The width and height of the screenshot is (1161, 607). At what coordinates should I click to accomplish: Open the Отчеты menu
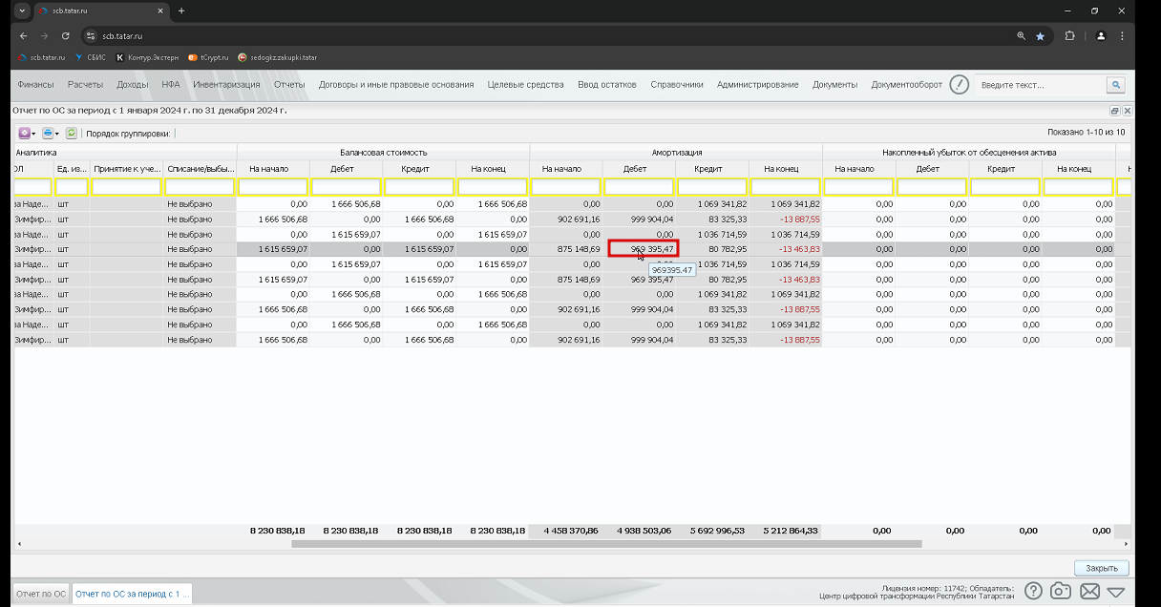pos(289,84)
